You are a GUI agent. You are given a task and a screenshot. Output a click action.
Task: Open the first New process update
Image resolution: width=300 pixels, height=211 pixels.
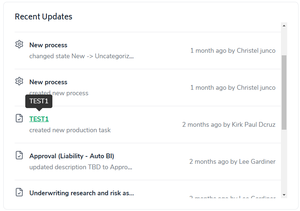pyautogui.click(x=48, y=45)
